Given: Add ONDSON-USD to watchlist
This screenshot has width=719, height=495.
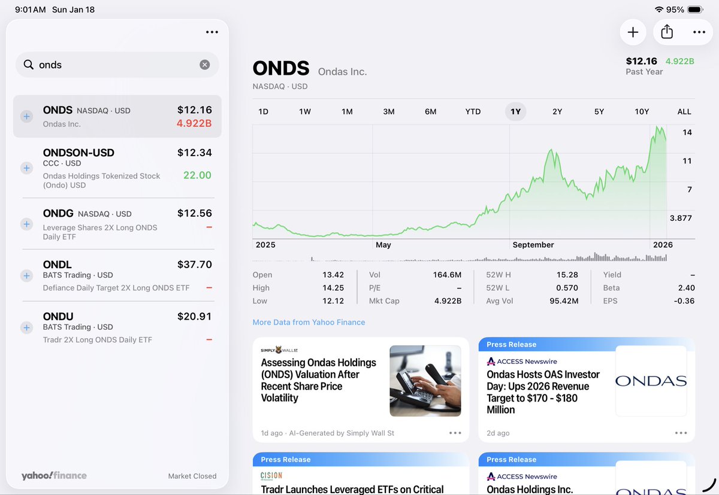Looking at the screenshot, I should pos(26,168).
